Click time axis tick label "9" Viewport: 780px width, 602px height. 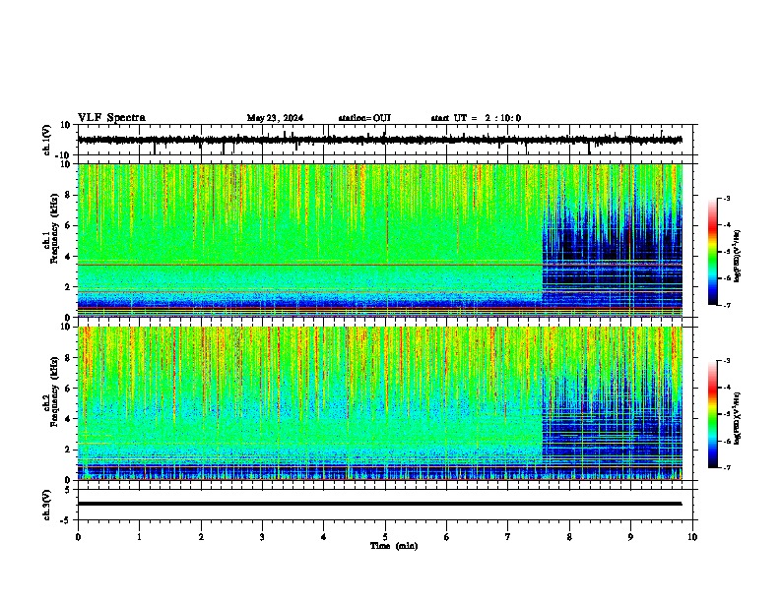(x=630, y=537)
